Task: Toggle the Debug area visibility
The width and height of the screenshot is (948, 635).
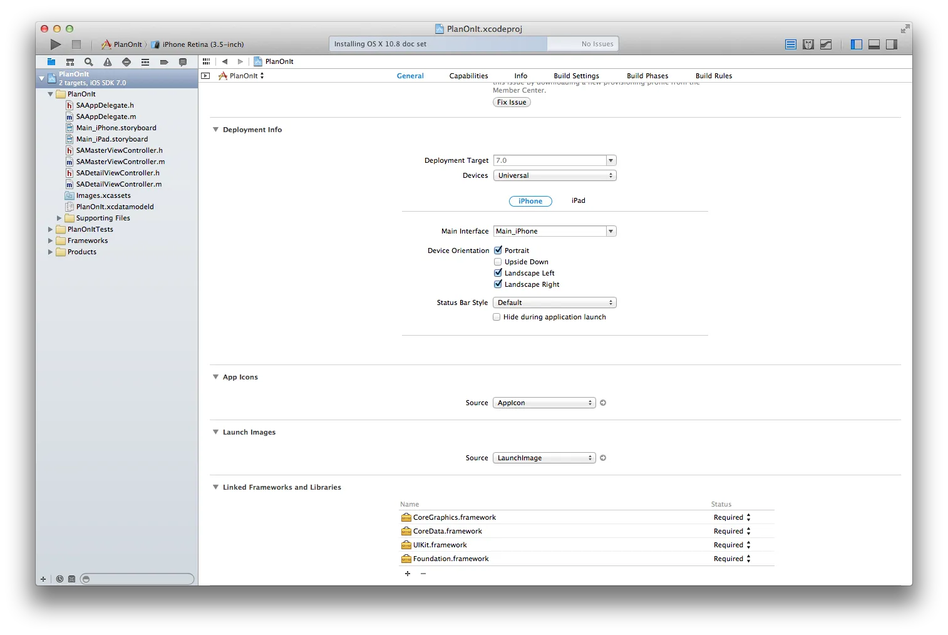Action: [874, 44]
